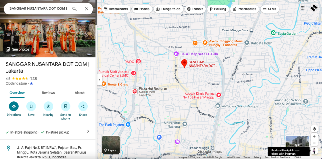Click the Nearby icon button
The width and height of the screenshot is (322, 159).
tap(48, 107)
